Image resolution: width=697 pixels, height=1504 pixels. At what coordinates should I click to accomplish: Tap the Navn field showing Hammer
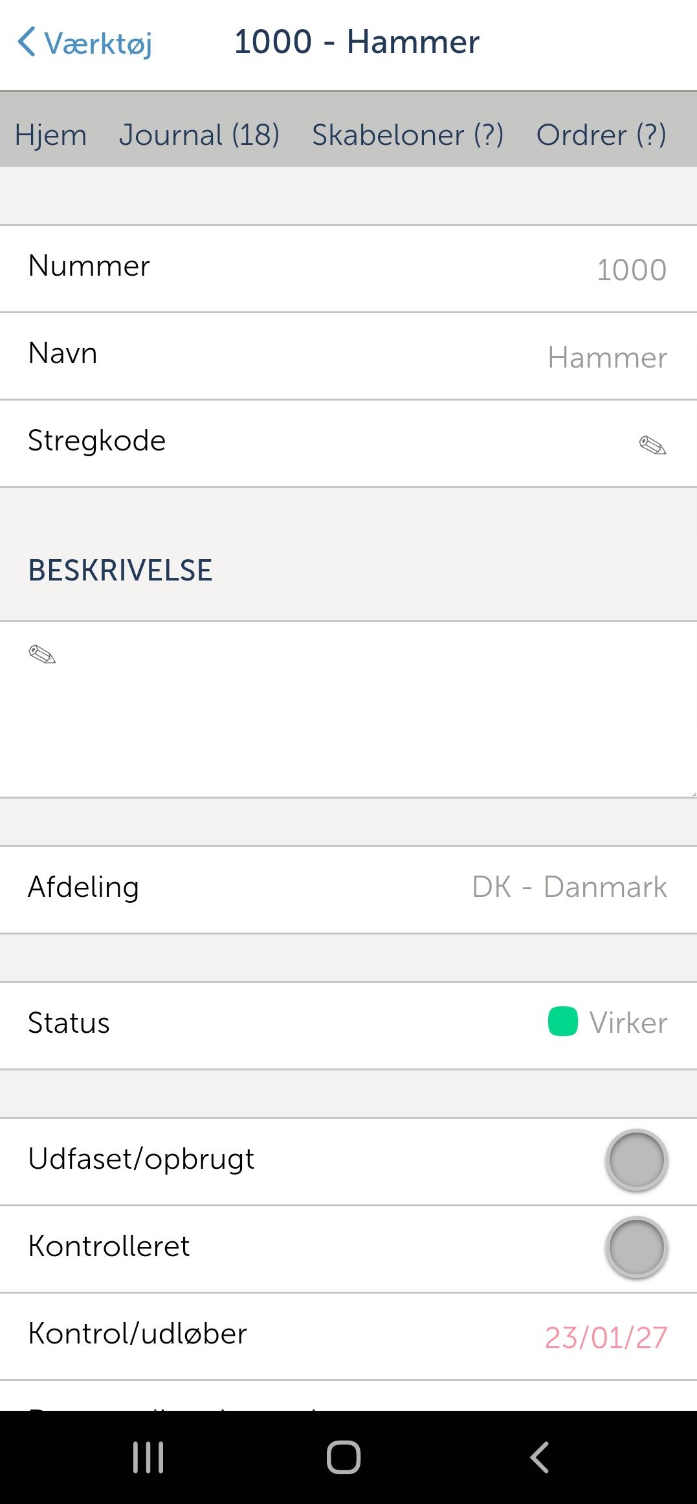point(607,357)
